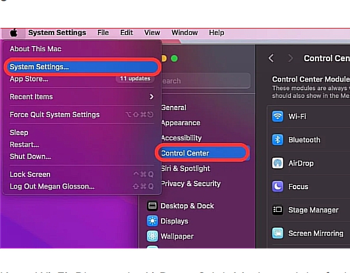Open the File menu
The width and height of the screenshot is (350, 273).
(x=103, y=33)
